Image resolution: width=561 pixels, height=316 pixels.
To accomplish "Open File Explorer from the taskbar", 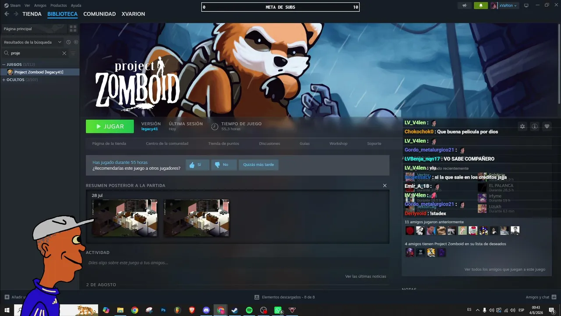I will [x=120, y=310].
